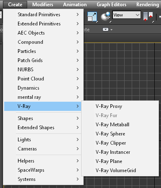The width and height of the screenshot is (161, 188).
Task: Choose V-Ray Fur from submenu
Action: 120,115
